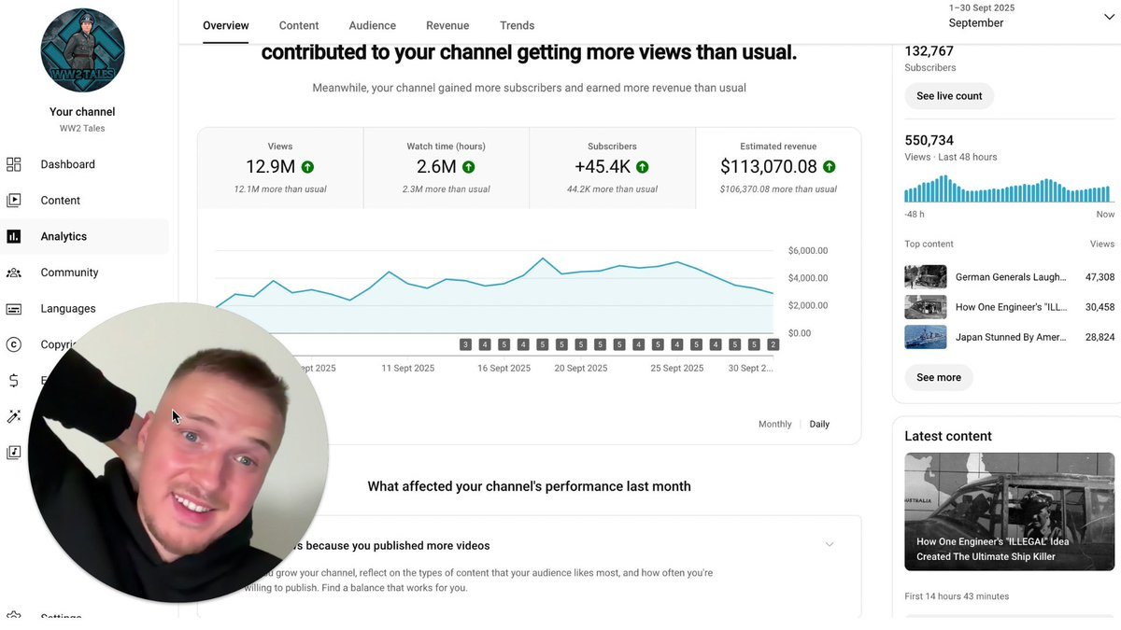Open the Community people icon

point(13,273)
